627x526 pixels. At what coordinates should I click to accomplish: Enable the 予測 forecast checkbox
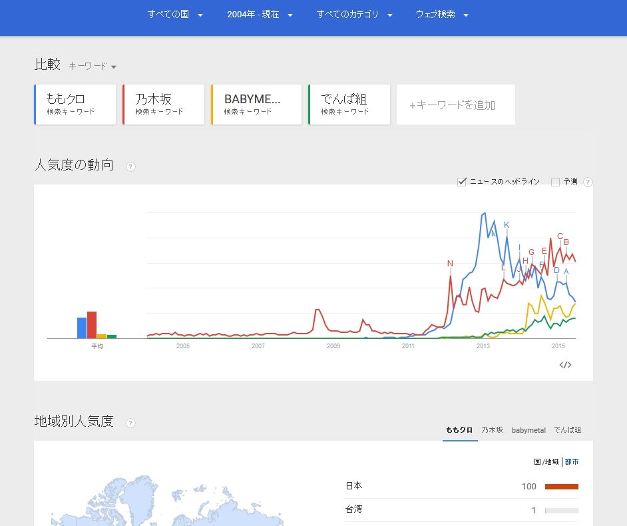[x=555, y=182]
